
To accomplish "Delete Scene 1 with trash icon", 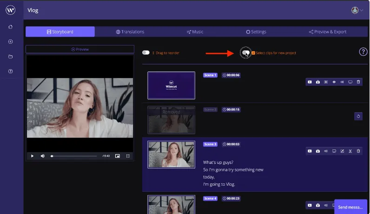I will click(358, 82).
